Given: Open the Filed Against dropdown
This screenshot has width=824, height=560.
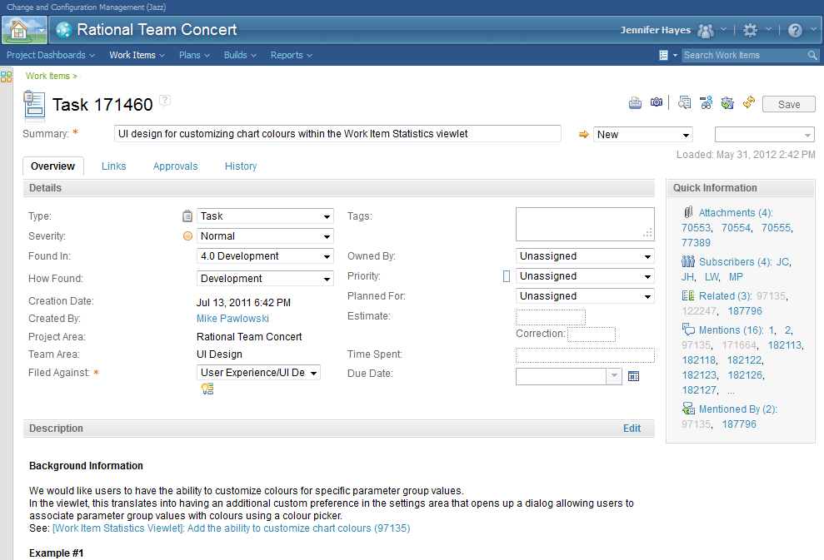Looking at the screenshot, I should (258, 373).
